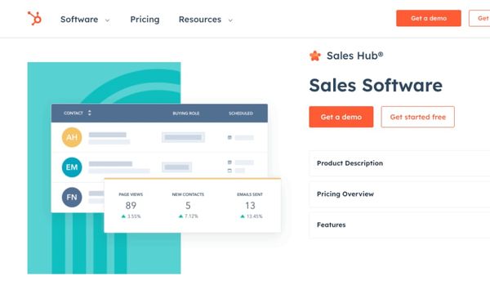Click the HubSpot sprocket logo

(x=34, y=18)
